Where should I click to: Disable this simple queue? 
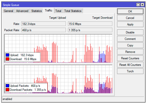pyautogui.click(x=130, y=32)
